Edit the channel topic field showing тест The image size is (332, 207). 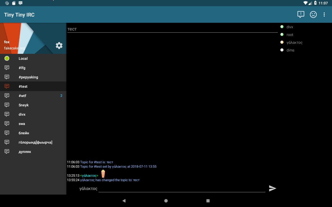tap(172, 29)
